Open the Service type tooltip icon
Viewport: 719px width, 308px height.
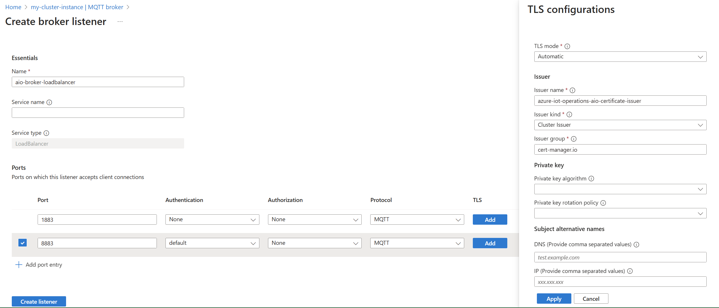46,133
